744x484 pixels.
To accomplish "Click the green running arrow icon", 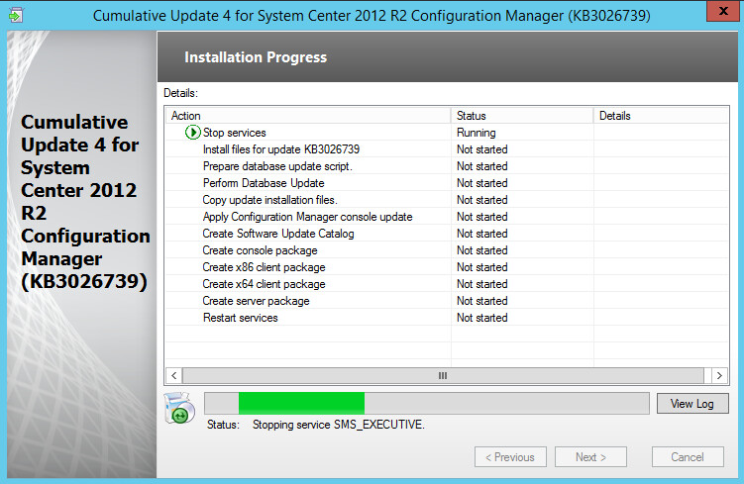I will click(x=192, y=133).
